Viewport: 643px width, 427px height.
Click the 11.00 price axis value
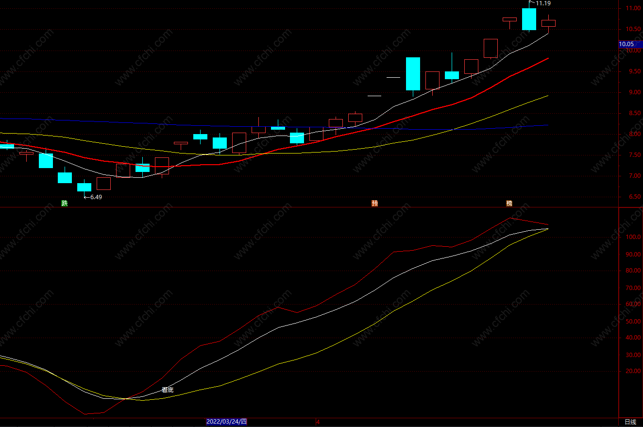[633, 8]
